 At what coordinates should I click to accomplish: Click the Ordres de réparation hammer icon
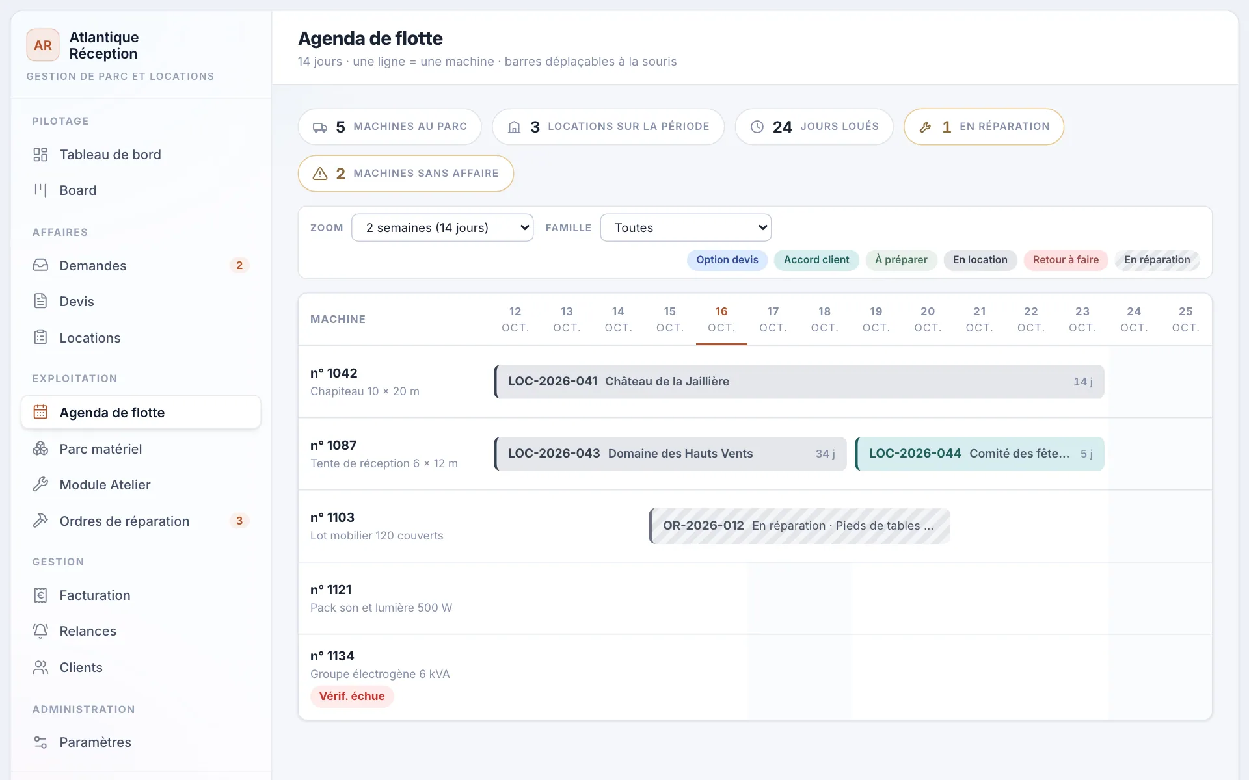(40, 521)
